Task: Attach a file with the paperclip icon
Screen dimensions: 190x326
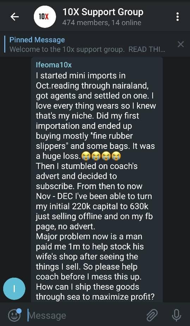Action: click(x=152, y=315)
